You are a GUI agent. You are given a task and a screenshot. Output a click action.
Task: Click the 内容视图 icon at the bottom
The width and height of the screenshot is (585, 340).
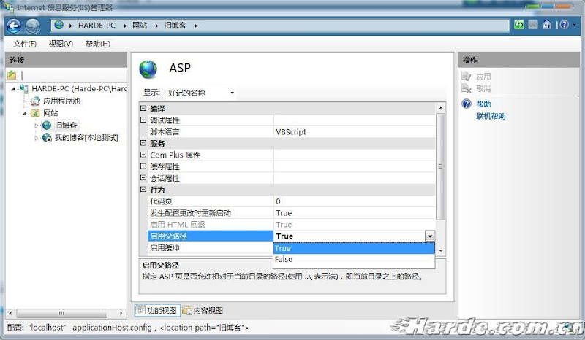click(186, 310)
